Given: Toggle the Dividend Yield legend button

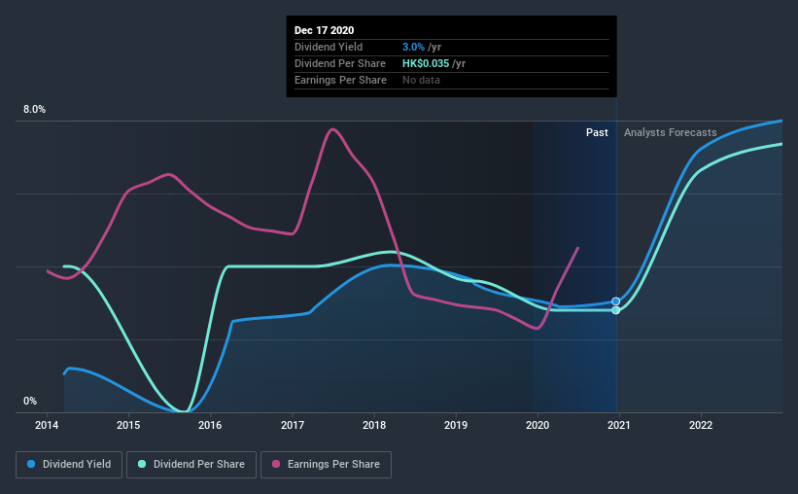Looking at the screenshot, I should (69, 465).
